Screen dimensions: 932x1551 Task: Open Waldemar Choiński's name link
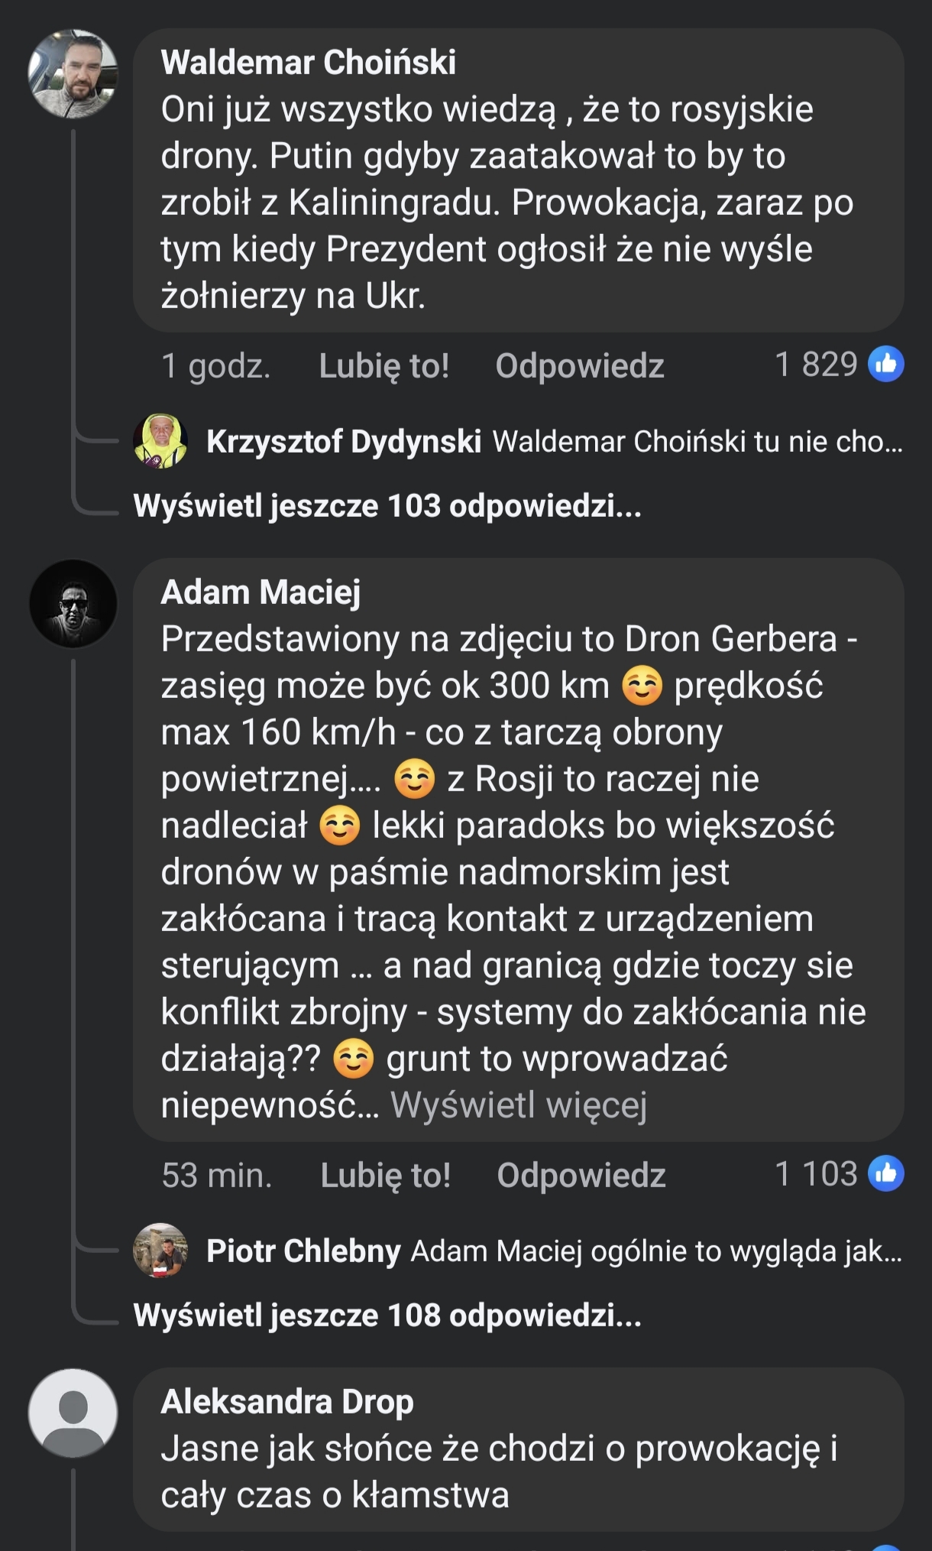pos(308,63)
